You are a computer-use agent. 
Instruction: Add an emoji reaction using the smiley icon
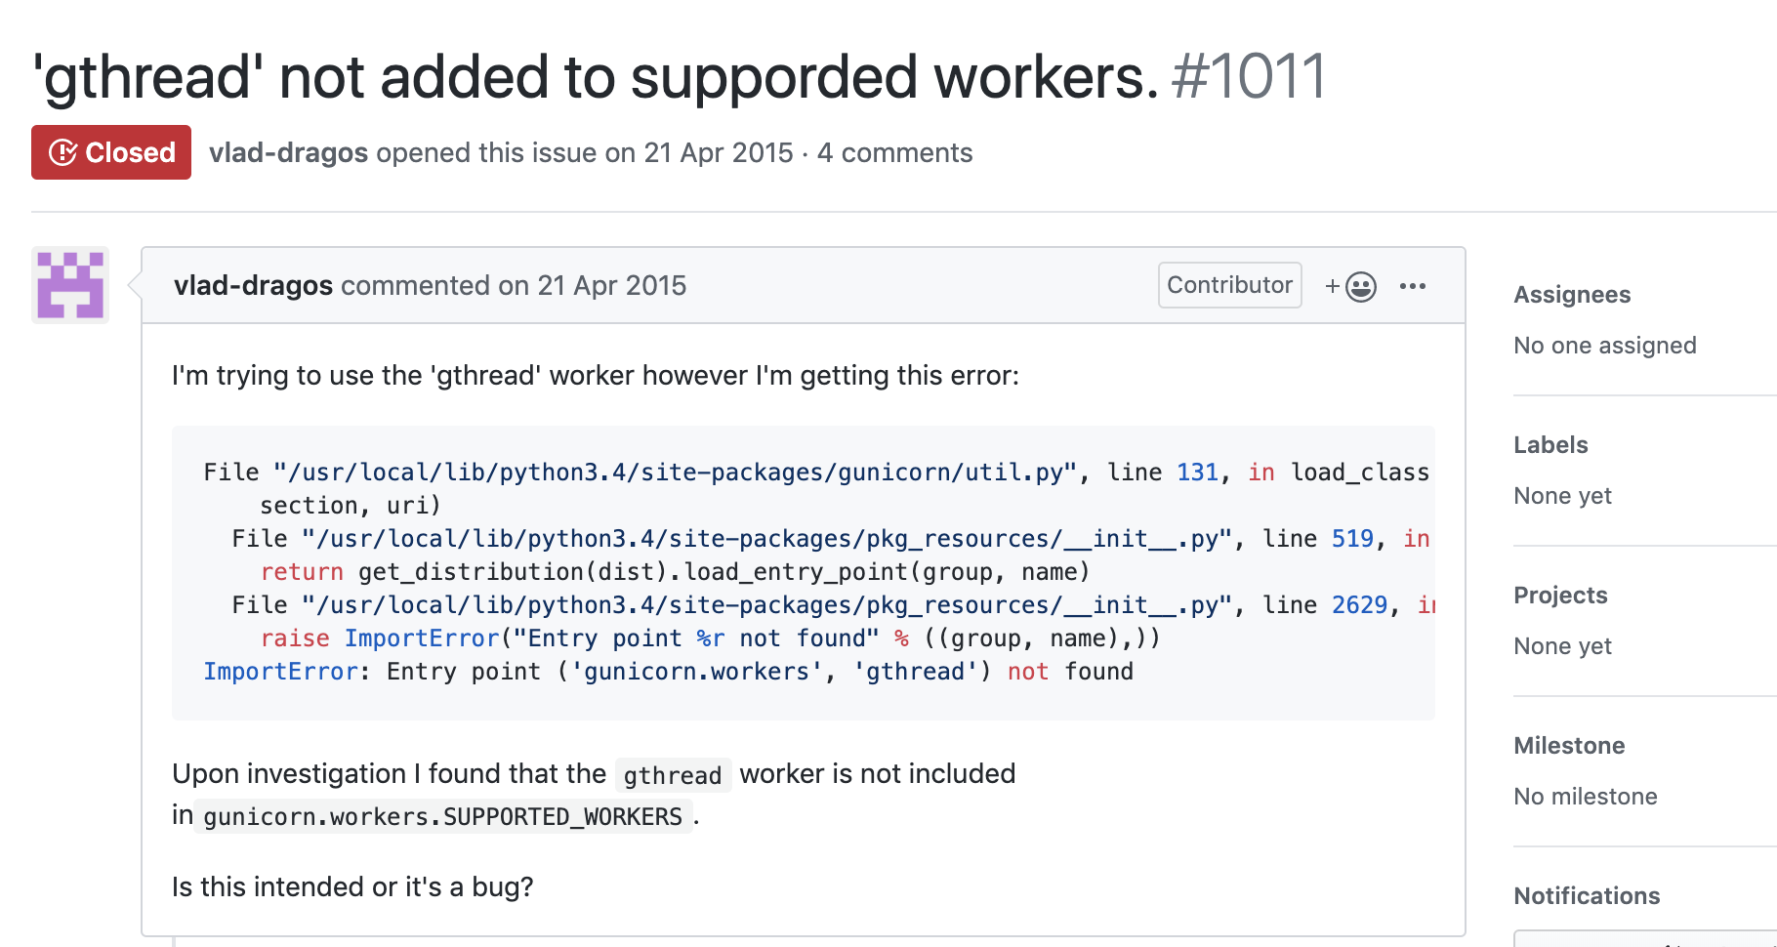[1361, 285]
